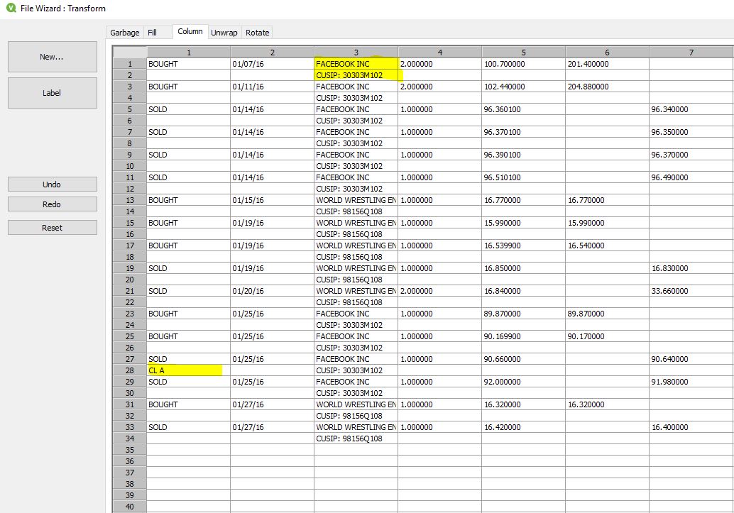Click the 90.170000 amount cell

pos(607,336)
